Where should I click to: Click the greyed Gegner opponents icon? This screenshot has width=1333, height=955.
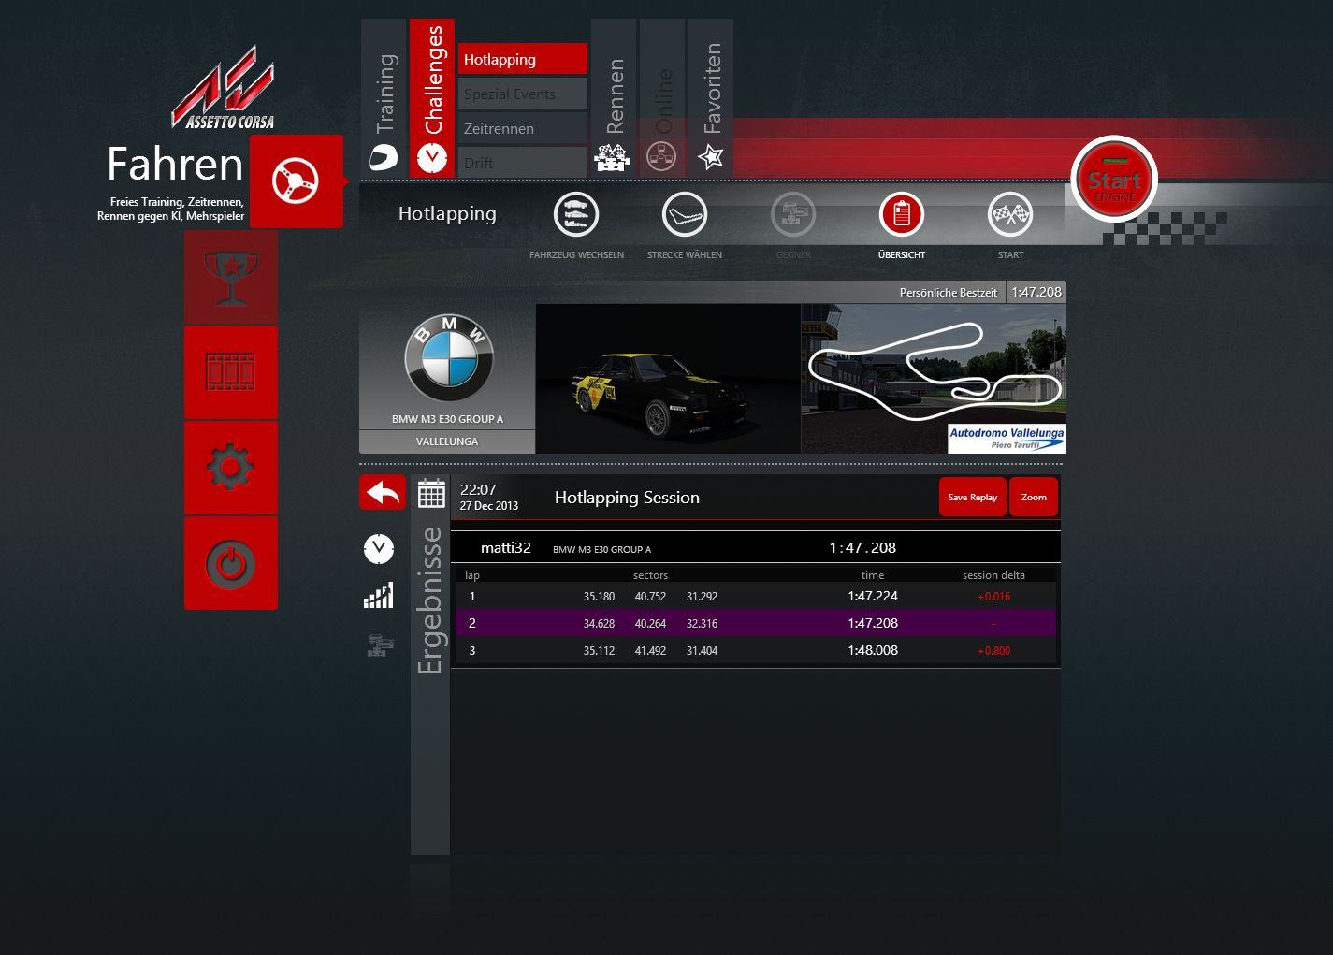pyautogui.click(x=793, y=215)
